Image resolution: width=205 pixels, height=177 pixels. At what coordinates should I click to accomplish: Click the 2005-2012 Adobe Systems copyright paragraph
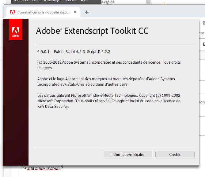(x=109, y=65)
